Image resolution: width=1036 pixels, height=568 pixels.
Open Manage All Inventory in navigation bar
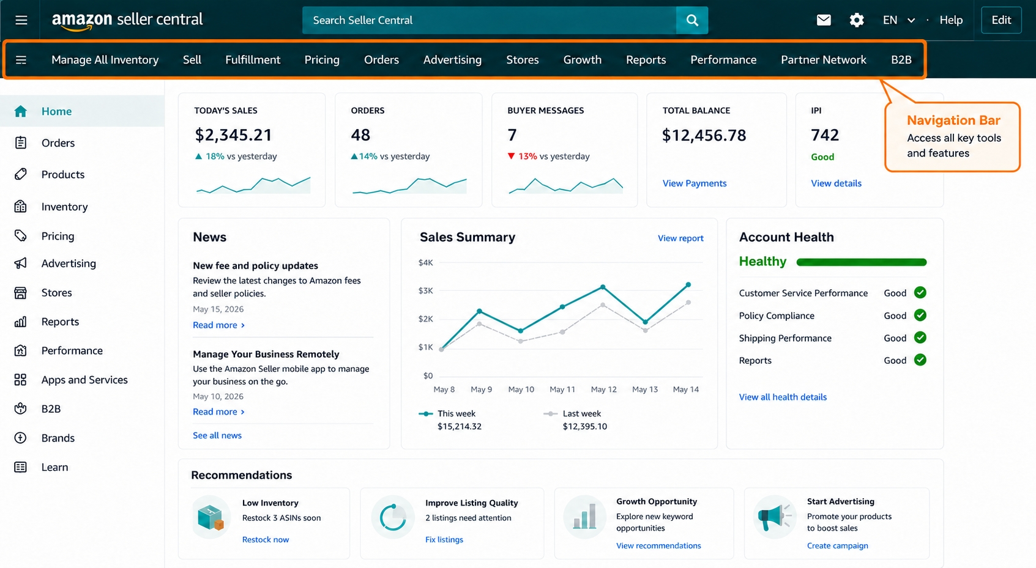[105, 60]
